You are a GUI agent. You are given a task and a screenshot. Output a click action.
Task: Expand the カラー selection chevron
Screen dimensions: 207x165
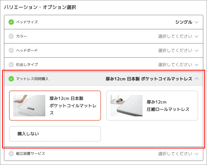pyautogui.click(x=197, y=36)
